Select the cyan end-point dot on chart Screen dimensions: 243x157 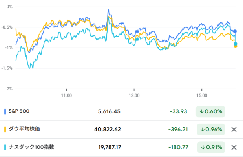[x=236, y=44]
